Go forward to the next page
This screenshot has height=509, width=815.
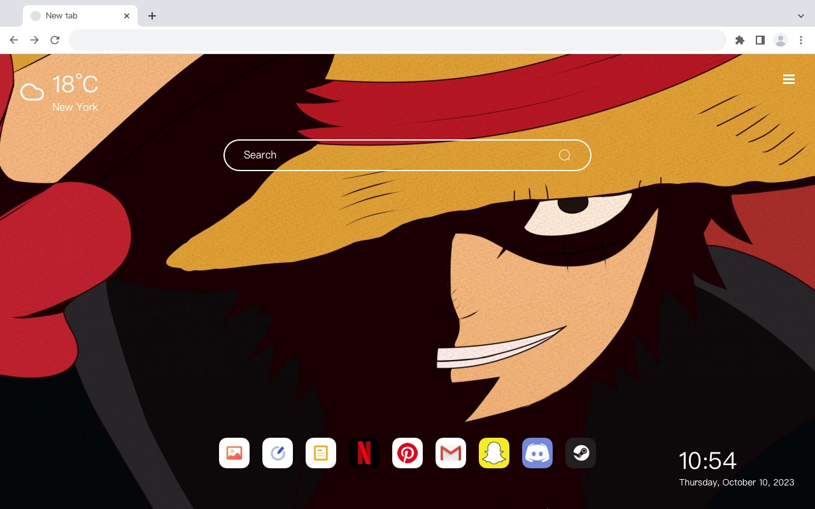tap(34, 40)
